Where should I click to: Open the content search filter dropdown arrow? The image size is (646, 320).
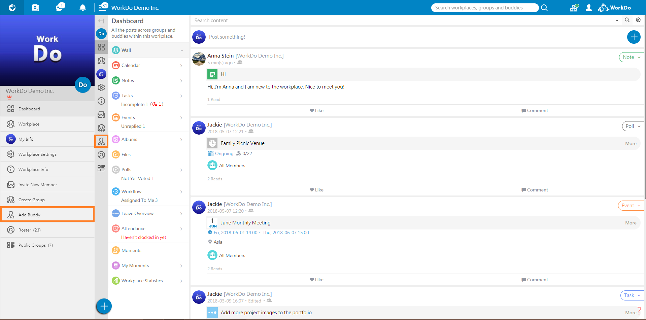617,21
